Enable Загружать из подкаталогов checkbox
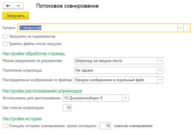 (5, 37)
